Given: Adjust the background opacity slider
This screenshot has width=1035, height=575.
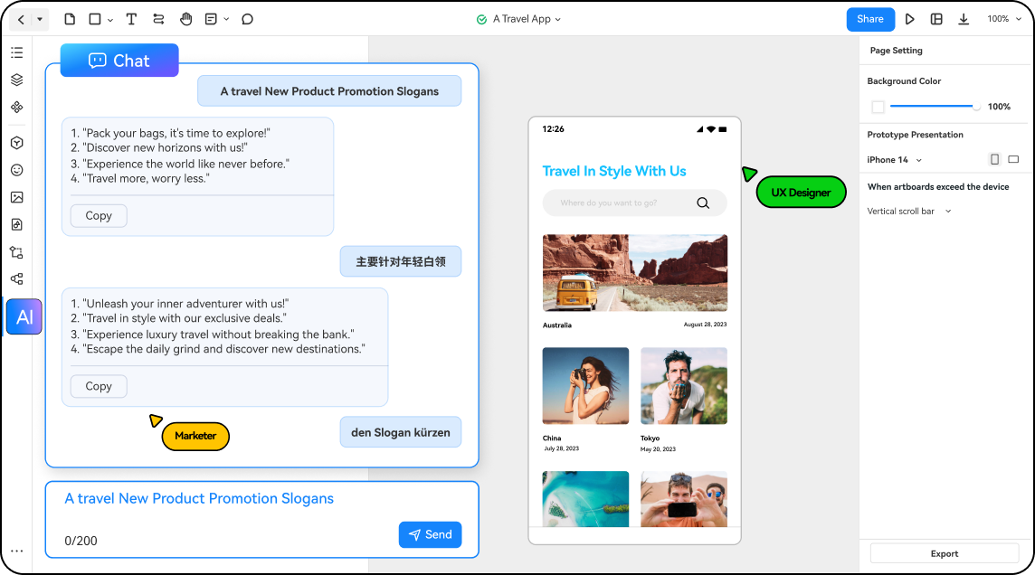Looking at the screenshot, I should click(935, 106).
